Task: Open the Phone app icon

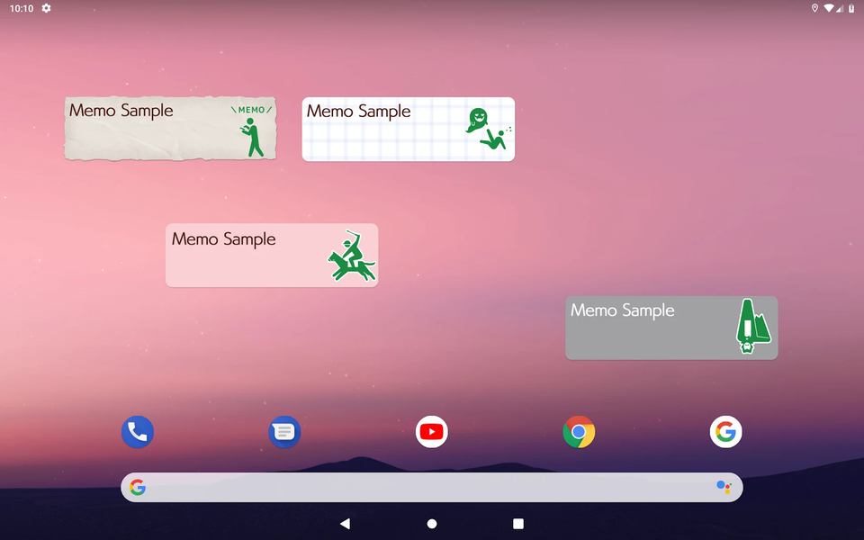Action: pos(138,432)
